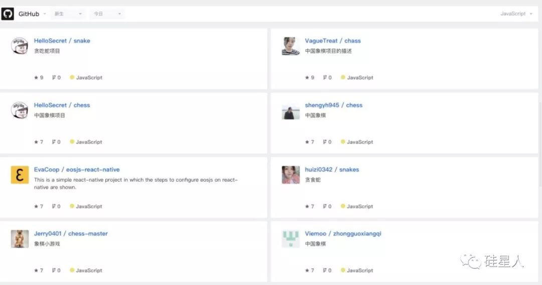
Task: Click the fork icon on HelloSecret / snake
Action: coord(54,77)
